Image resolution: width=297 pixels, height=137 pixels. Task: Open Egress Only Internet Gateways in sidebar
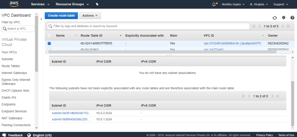[x=16, y=82]
